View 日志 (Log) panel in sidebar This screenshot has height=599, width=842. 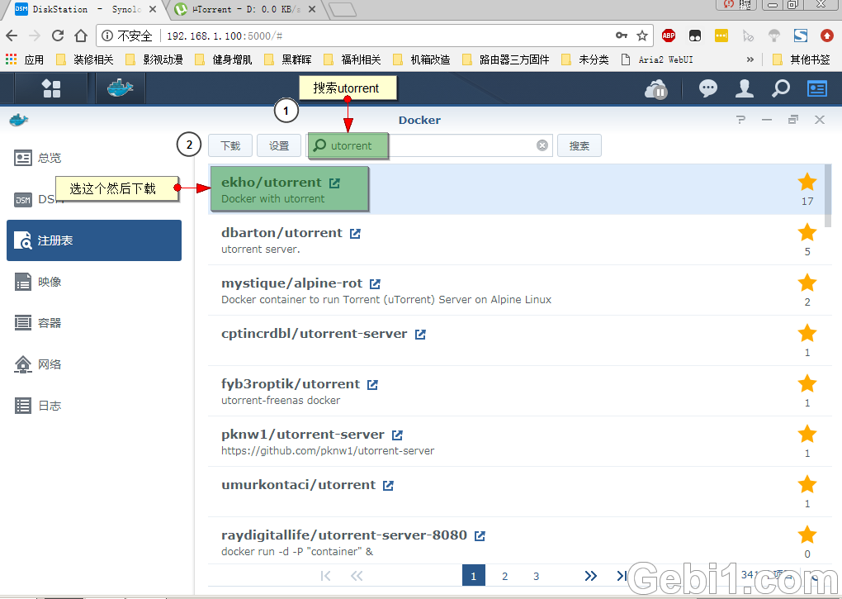point(93,406)
